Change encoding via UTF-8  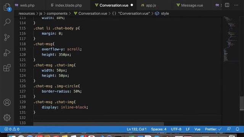[176, 129]
